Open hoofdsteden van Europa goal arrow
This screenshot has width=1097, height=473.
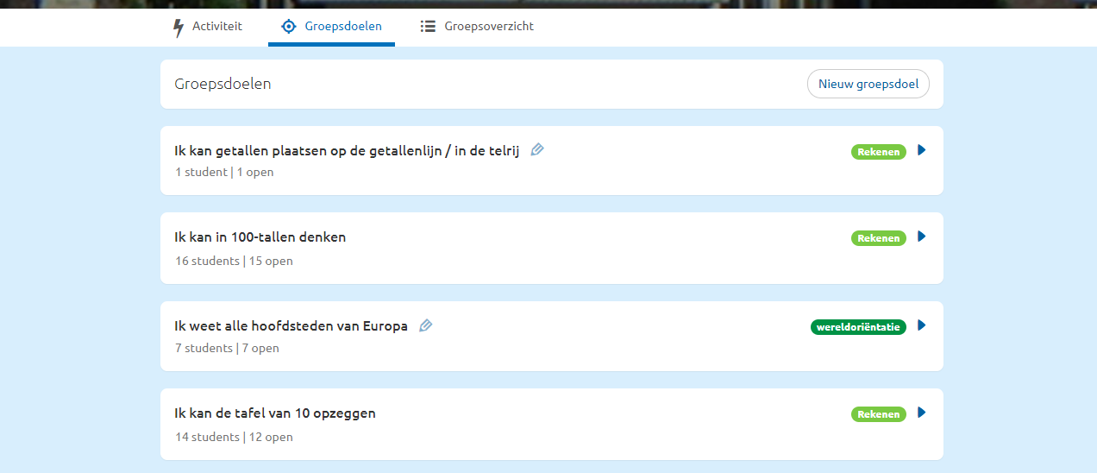921,325
